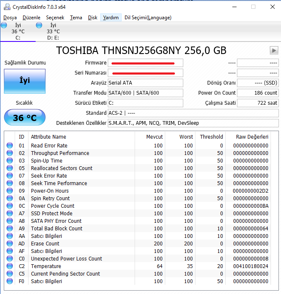
Task: Click the Raw Değerleri column header
Action: tap(252, 137)
